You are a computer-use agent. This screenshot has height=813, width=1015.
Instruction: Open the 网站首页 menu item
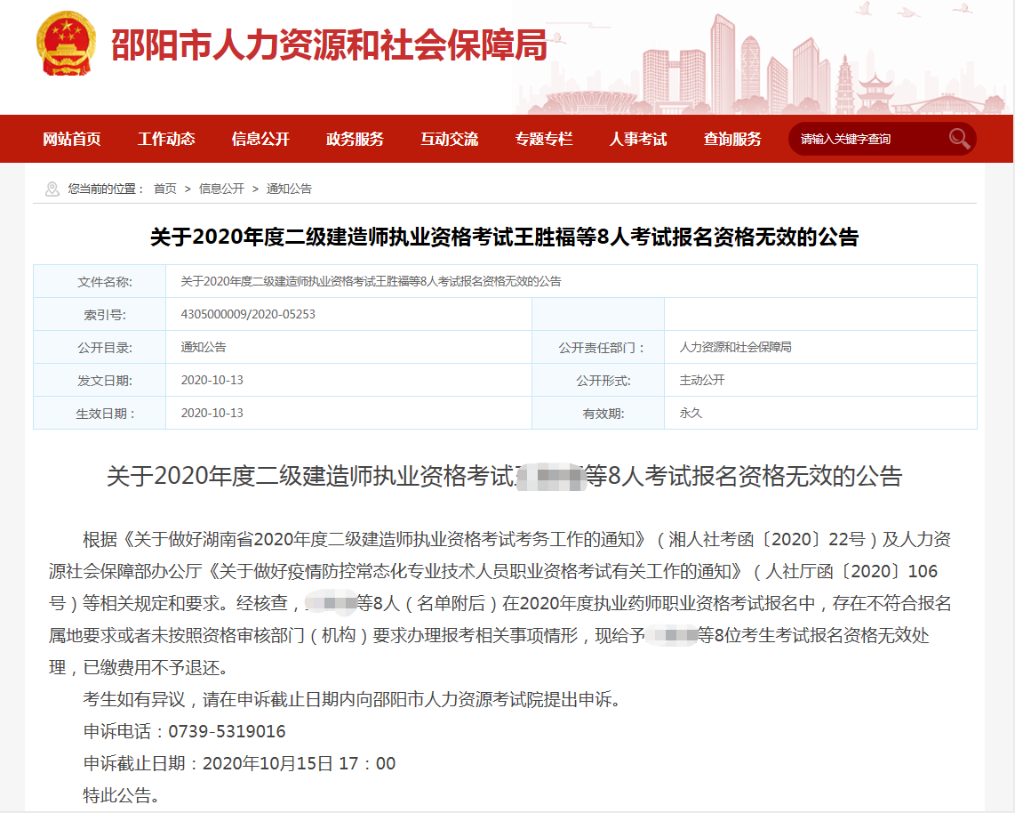tap(72, 139)
